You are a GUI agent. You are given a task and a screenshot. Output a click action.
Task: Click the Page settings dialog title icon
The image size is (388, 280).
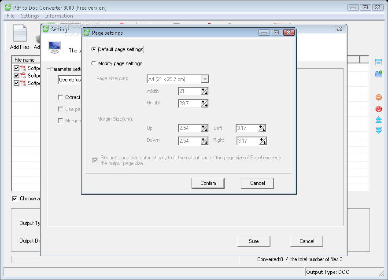click(87, 33)
